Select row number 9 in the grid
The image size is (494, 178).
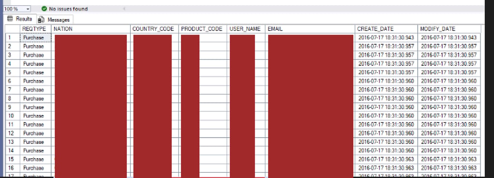(x=13, y=107)
